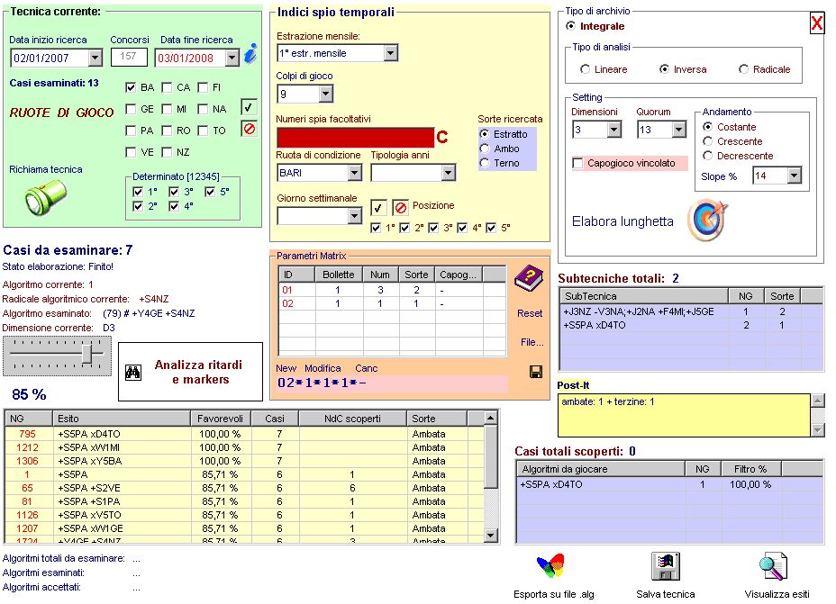This screenshot has width=836, height=604.
Task: Click the floppy icon above Salva tecnica
Action: 665,566
